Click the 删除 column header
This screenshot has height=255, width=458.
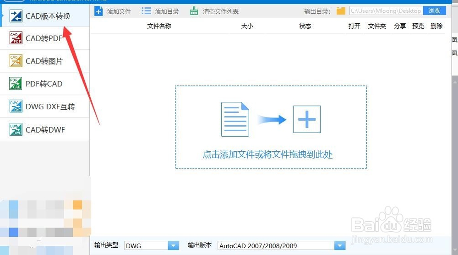point(436,26)
